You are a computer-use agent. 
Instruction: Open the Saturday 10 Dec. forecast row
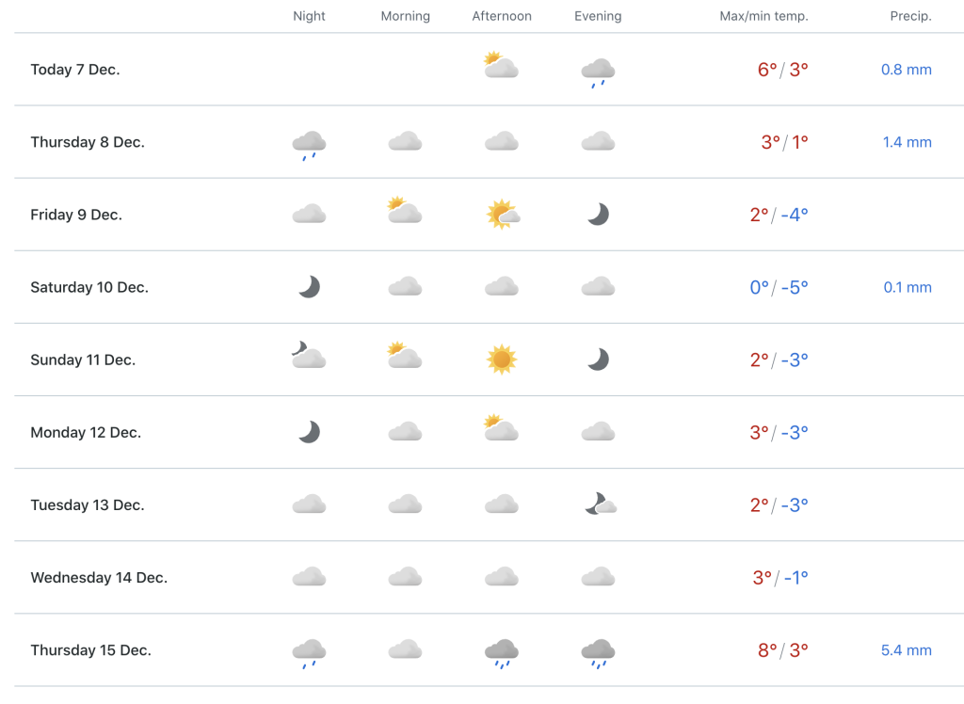point(489,287)
